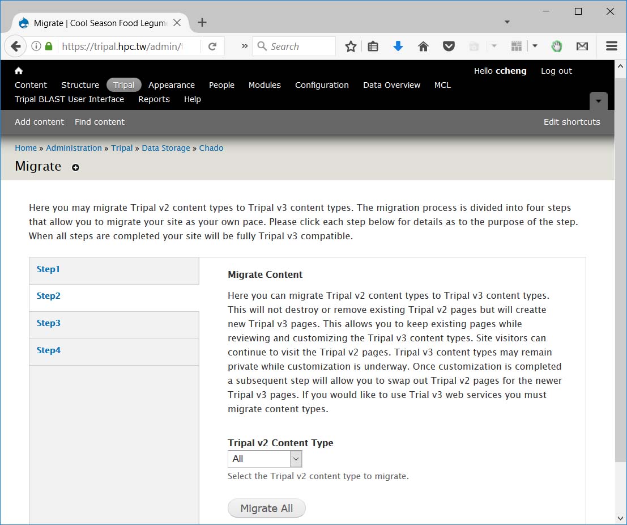
Task: Go to the browser home page icon
Action: [x=423, y=46]
